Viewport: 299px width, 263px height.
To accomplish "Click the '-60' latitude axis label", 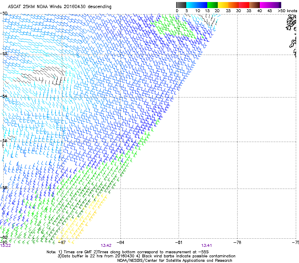I will [4, 237].
